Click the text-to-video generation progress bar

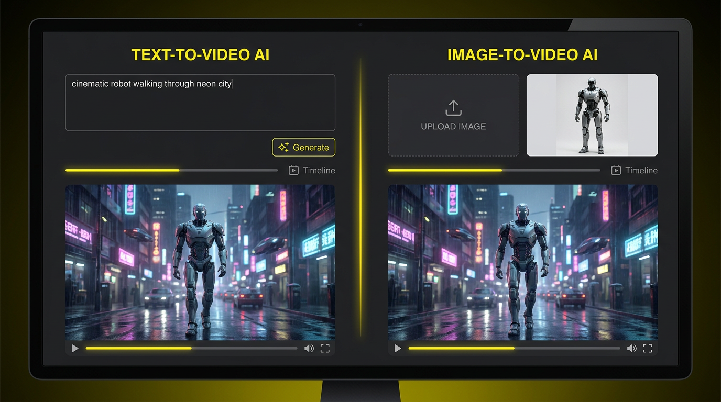[171, 170]
